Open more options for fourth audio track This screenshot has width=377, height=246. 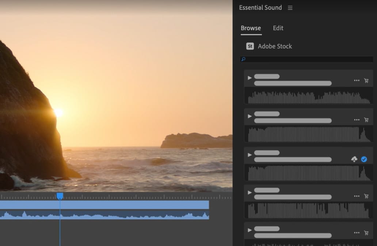(x=357, y=196)
